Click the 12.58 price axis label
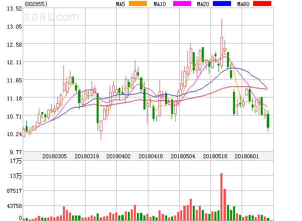 [15, 45]
